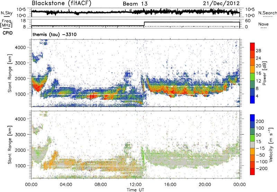Click the "N.Sky" legend label
277x192 pixels.
[x=7, y=13]
